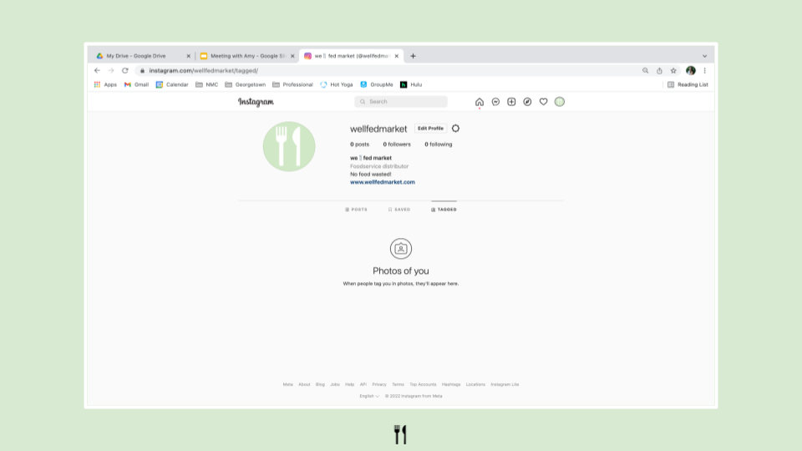
Task: Expand English language dropdown
Action: coord(369,396)
